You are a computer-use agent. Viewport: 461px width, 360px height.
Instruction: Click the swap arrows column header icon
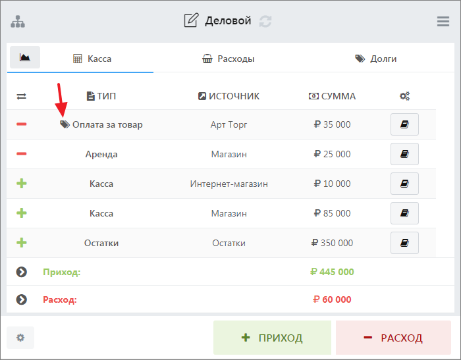tap(22, 96)
